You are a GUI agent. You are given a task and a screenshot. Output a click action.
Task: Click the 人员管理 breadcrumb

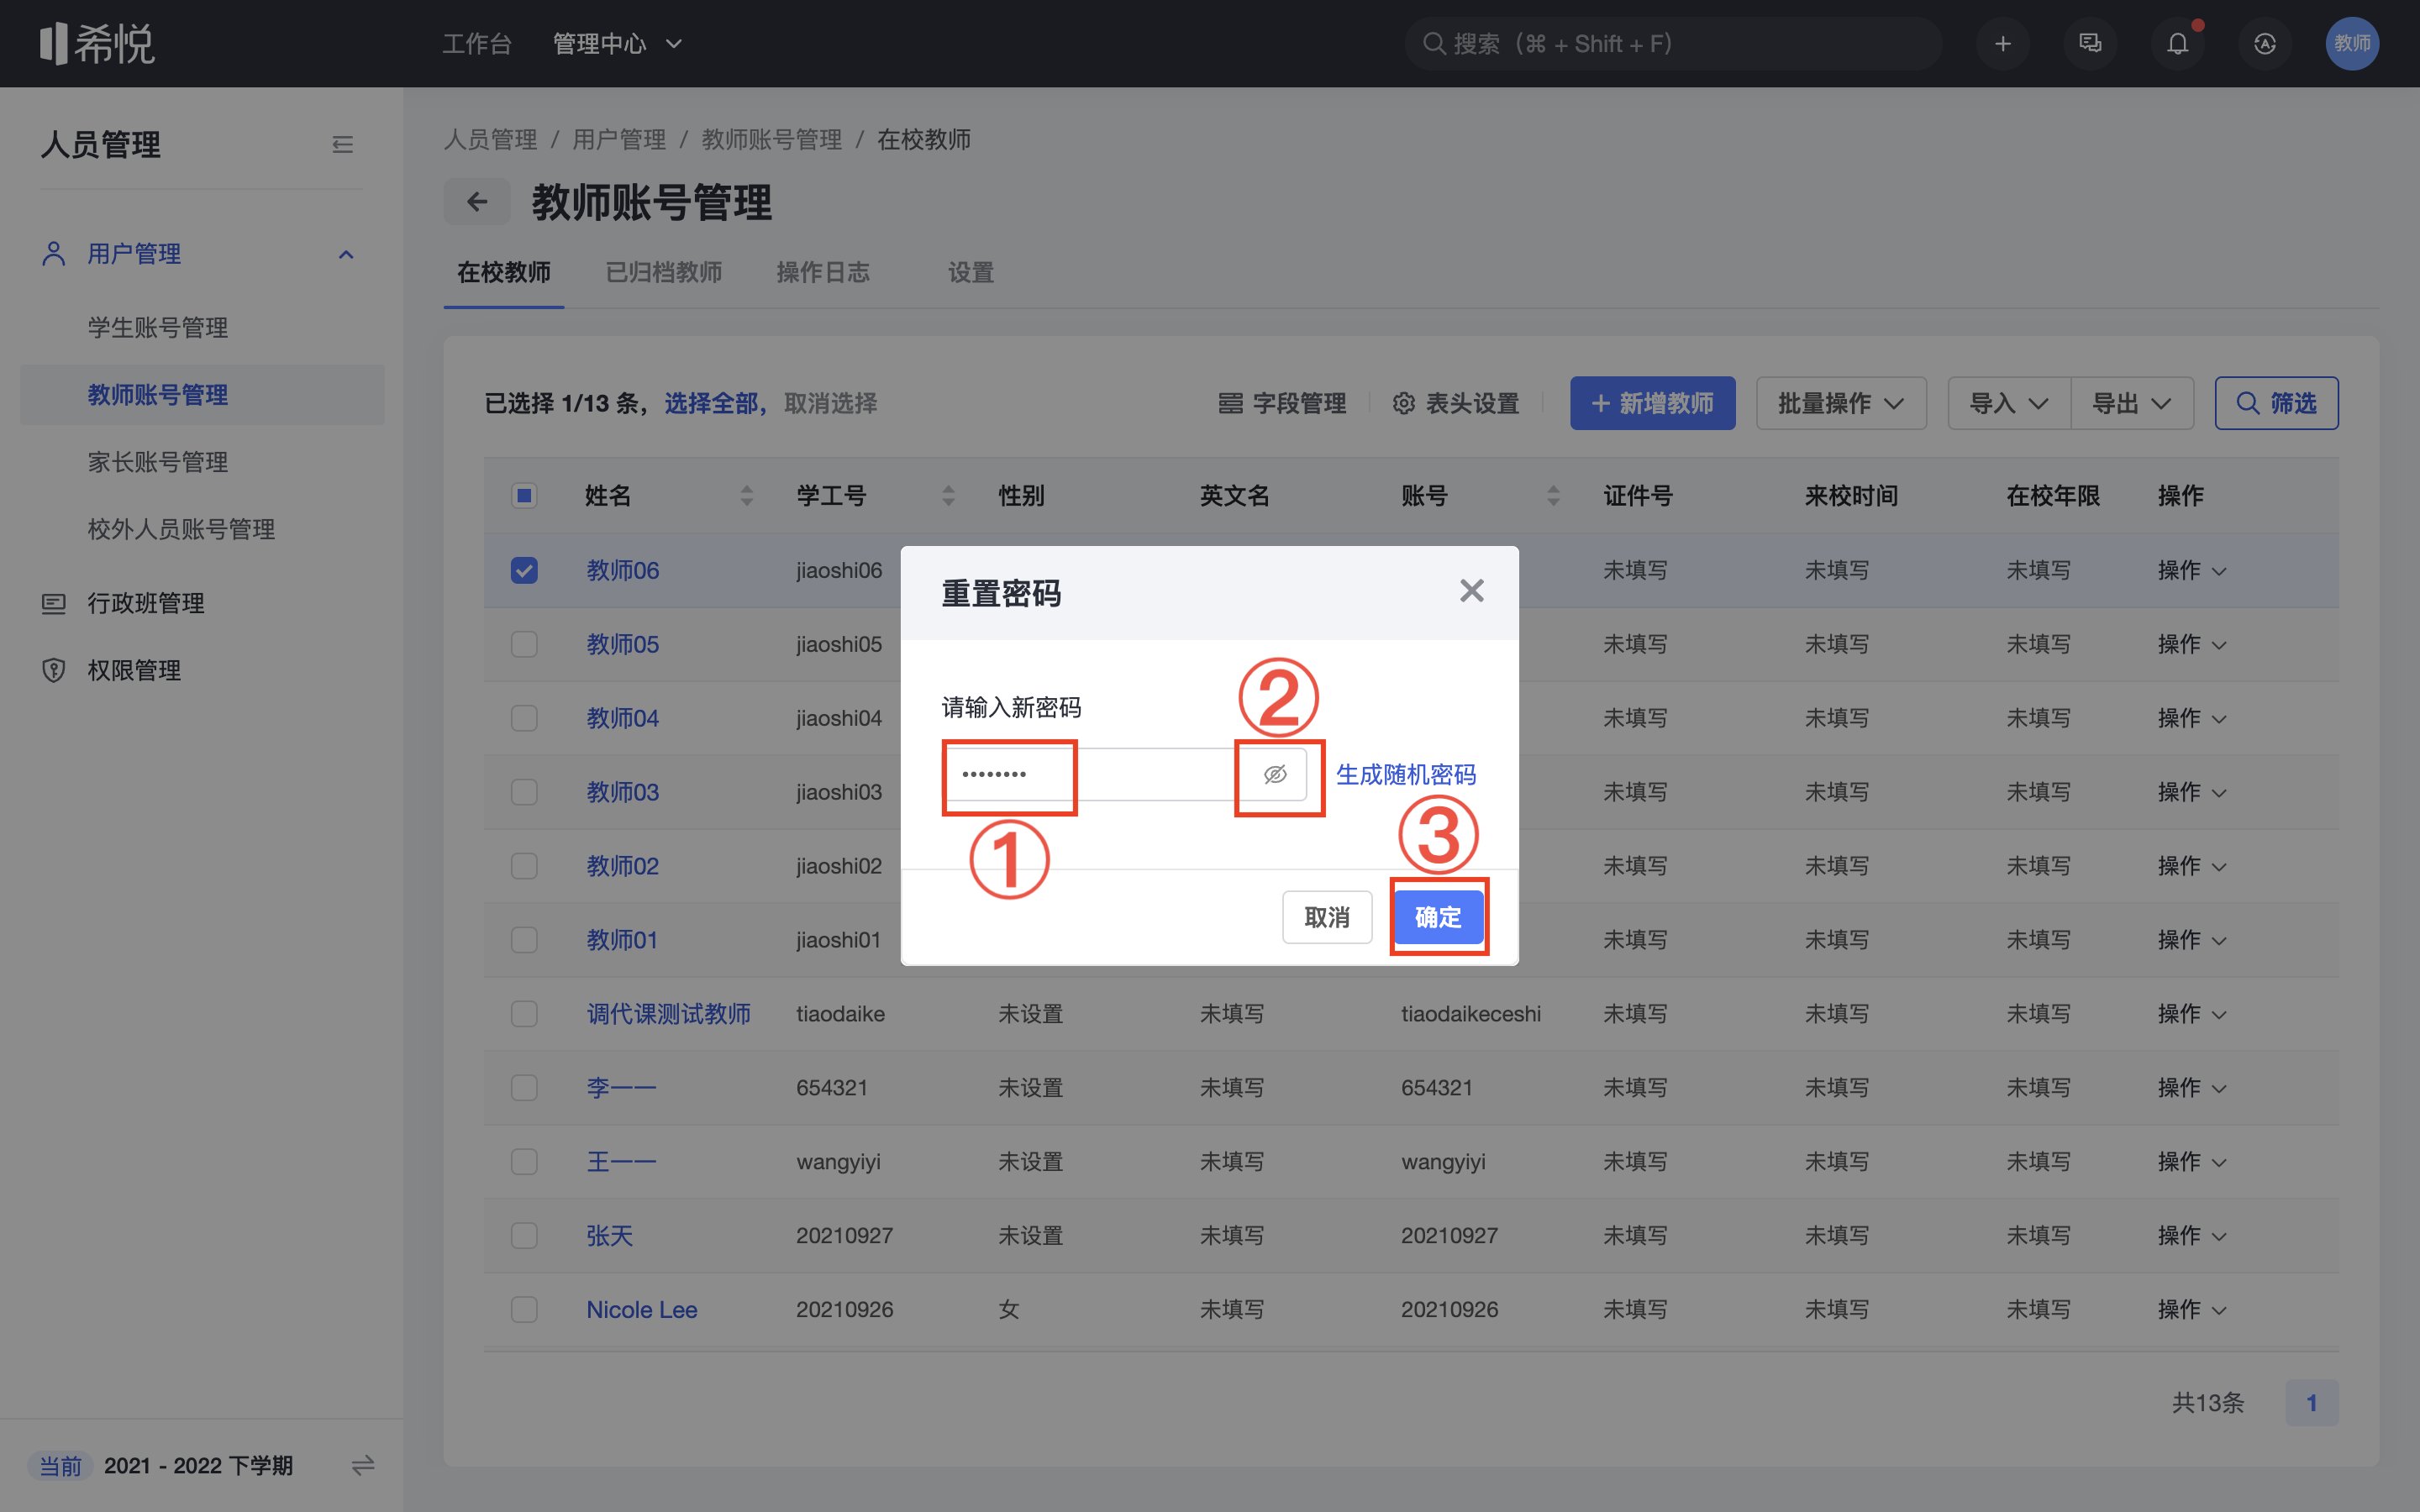(x=490, y=139)
